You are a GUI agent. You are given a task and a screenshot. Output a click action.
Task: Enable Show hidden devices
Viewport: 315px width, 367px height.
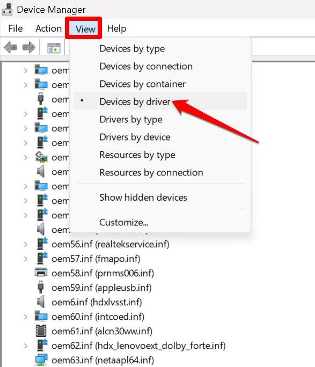coord(160,197)
